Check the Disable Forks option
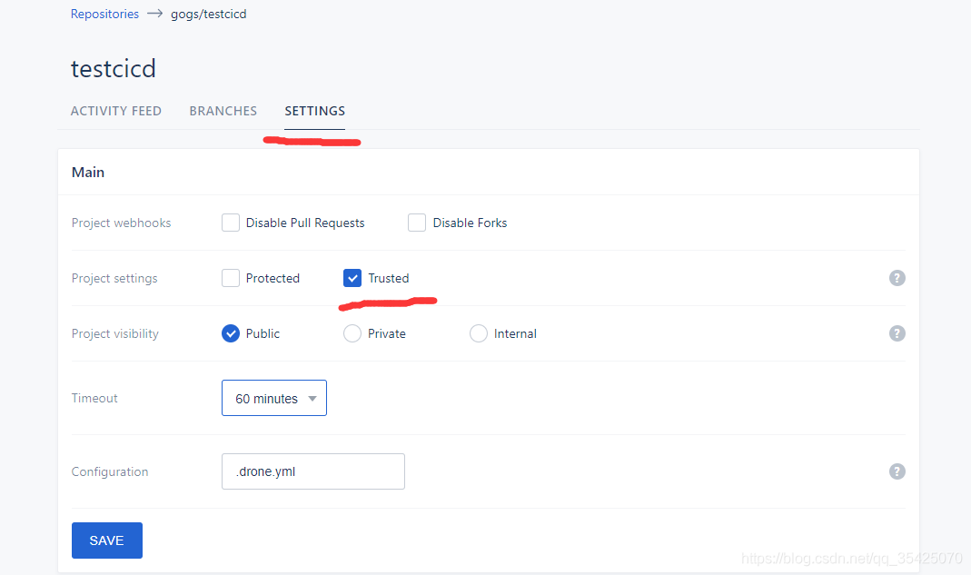 coord(417,223)
